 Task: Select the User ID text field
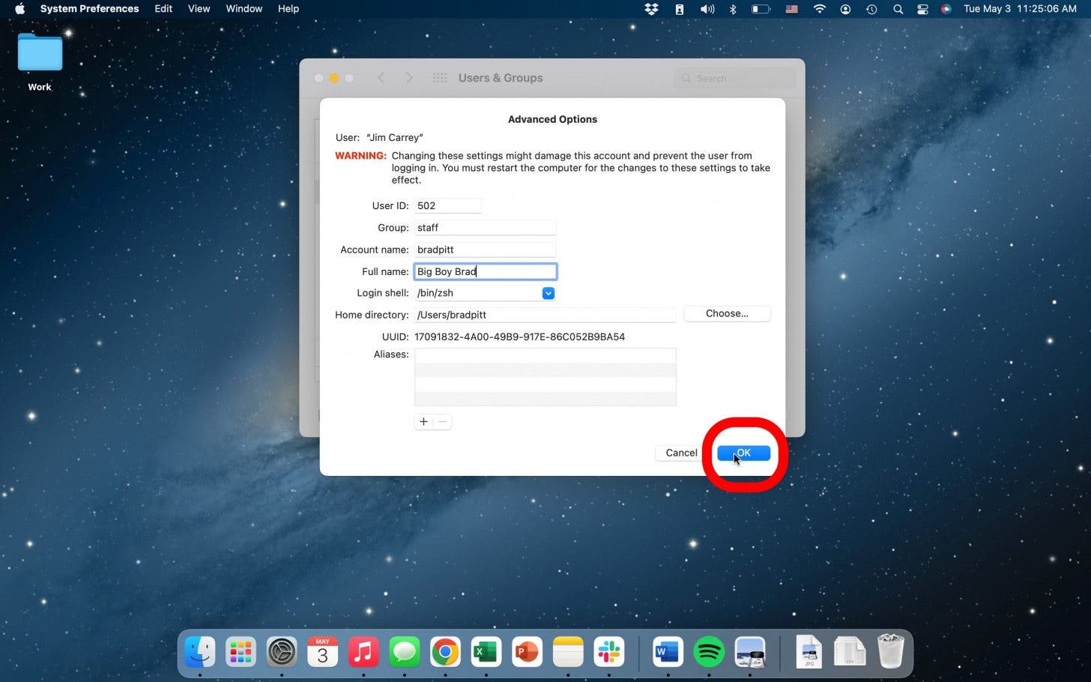pos(447,205)
